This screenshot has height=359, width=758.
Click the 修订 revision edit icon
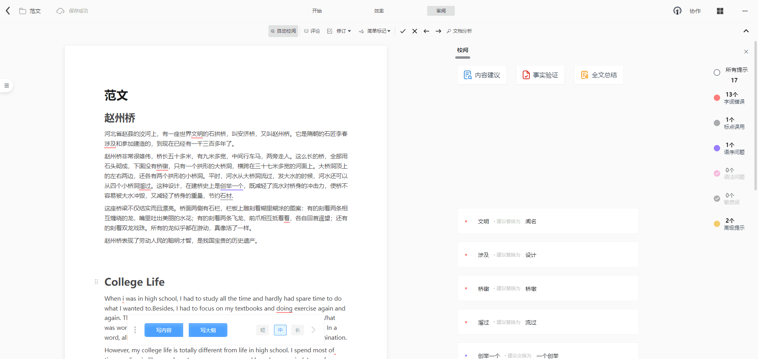coord(330,31)
